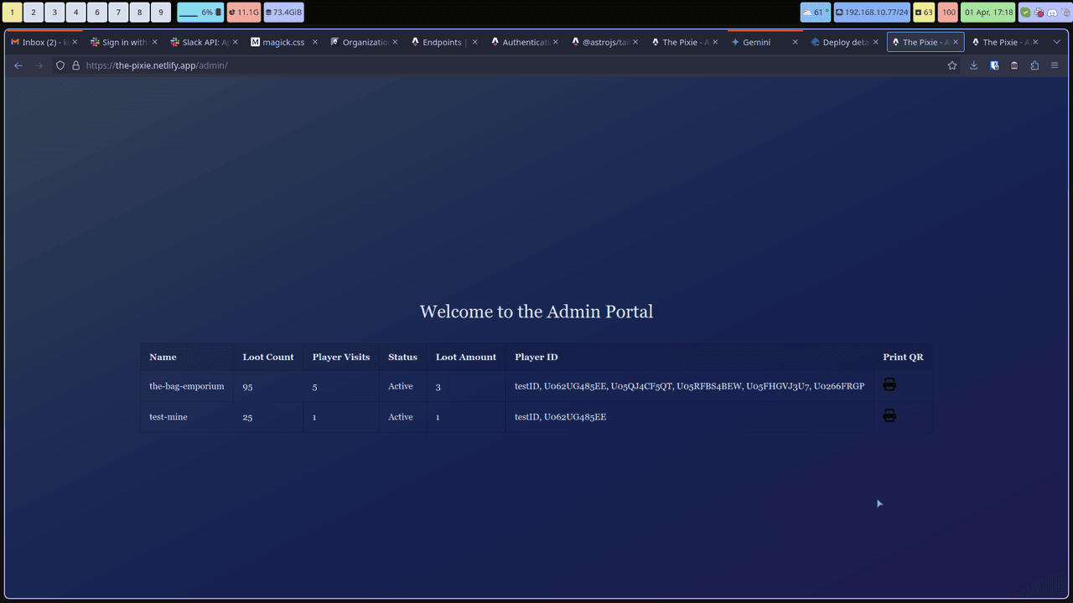Bookmark this page with the star icon
1073x603 pixels.
(952, 65)
